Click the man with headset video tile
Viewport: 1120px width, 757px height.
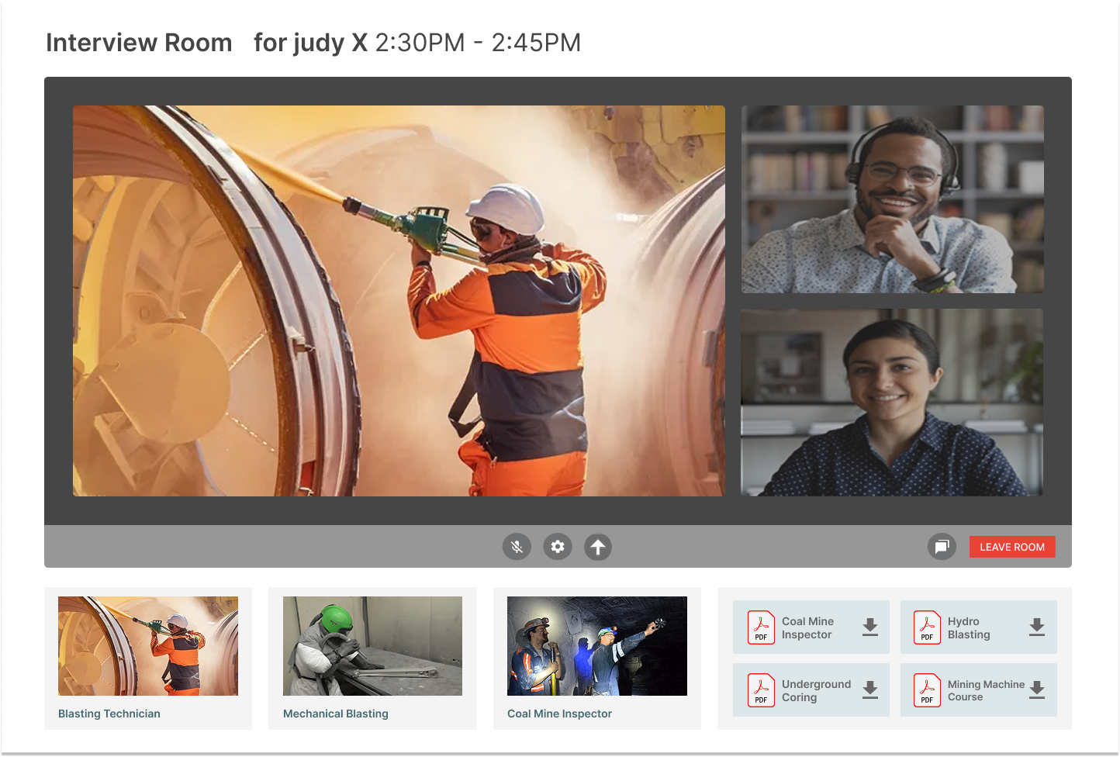[x=892, y=199]
